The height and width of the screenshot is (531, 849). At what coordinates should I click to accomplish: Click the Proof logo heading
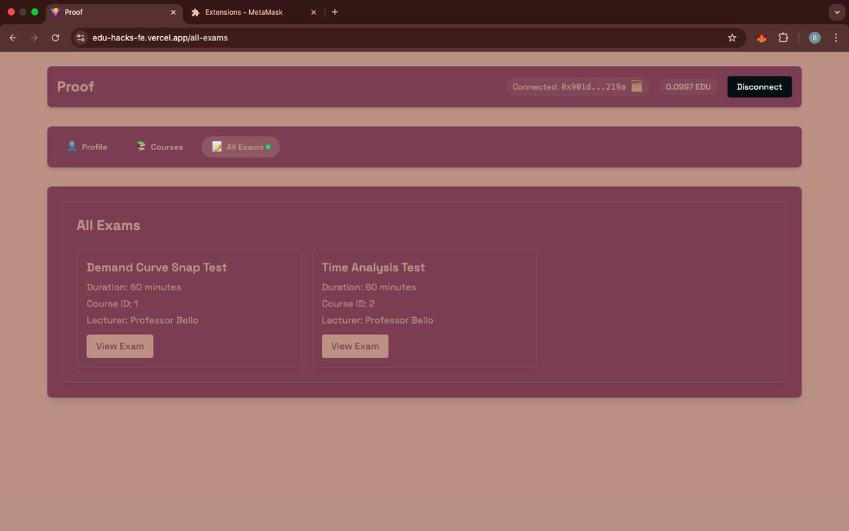[x=76, y=86]
